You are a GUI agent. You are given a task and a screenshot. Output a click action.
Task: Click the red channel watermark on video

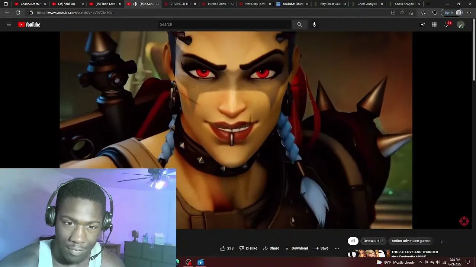coord(464,221)
